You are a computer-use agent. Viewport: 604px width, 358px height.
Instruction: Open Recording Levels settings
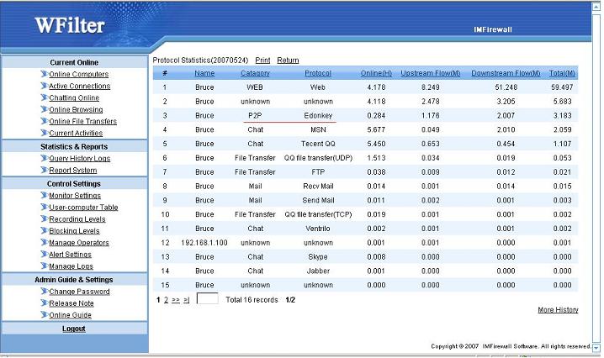77,219
